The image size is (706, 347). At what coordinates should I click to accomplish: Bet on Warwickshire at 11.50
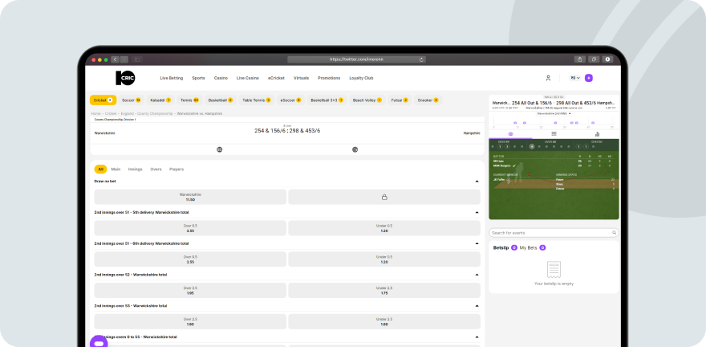190,197
